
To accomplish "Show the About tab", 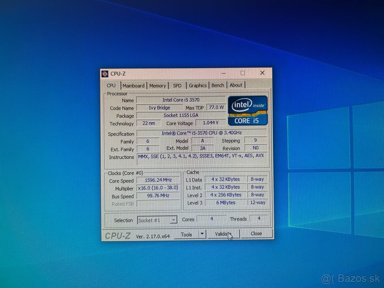I will click(x=236, y=85).
